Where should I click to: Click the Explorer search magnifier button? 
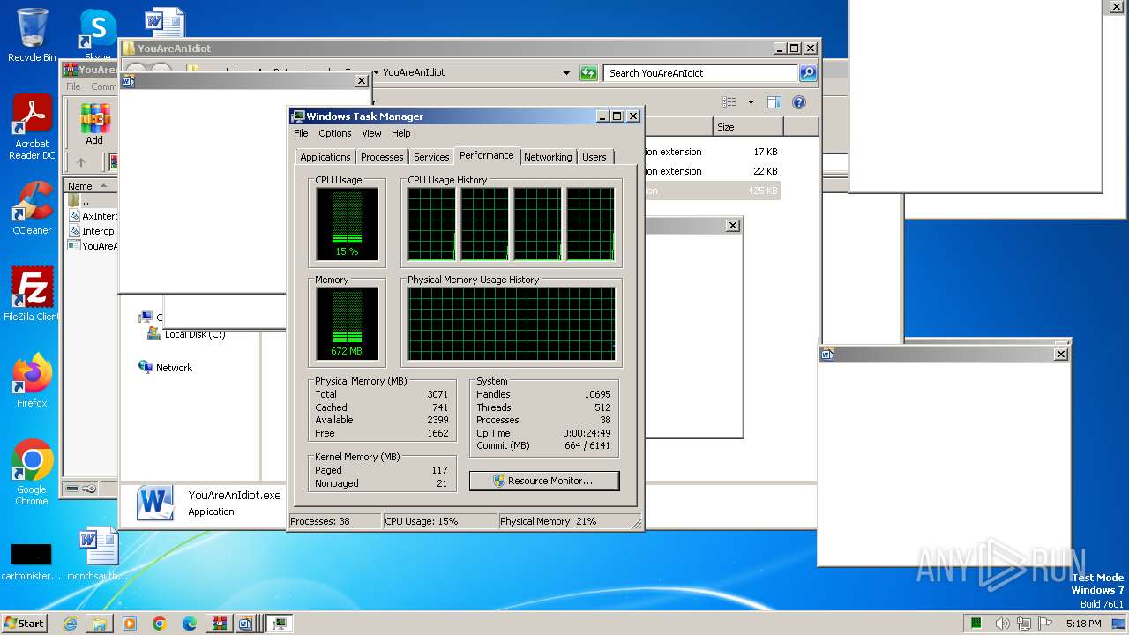808,73
